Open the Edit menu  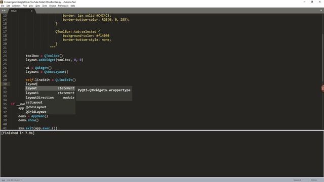click(x=8, y=6)
